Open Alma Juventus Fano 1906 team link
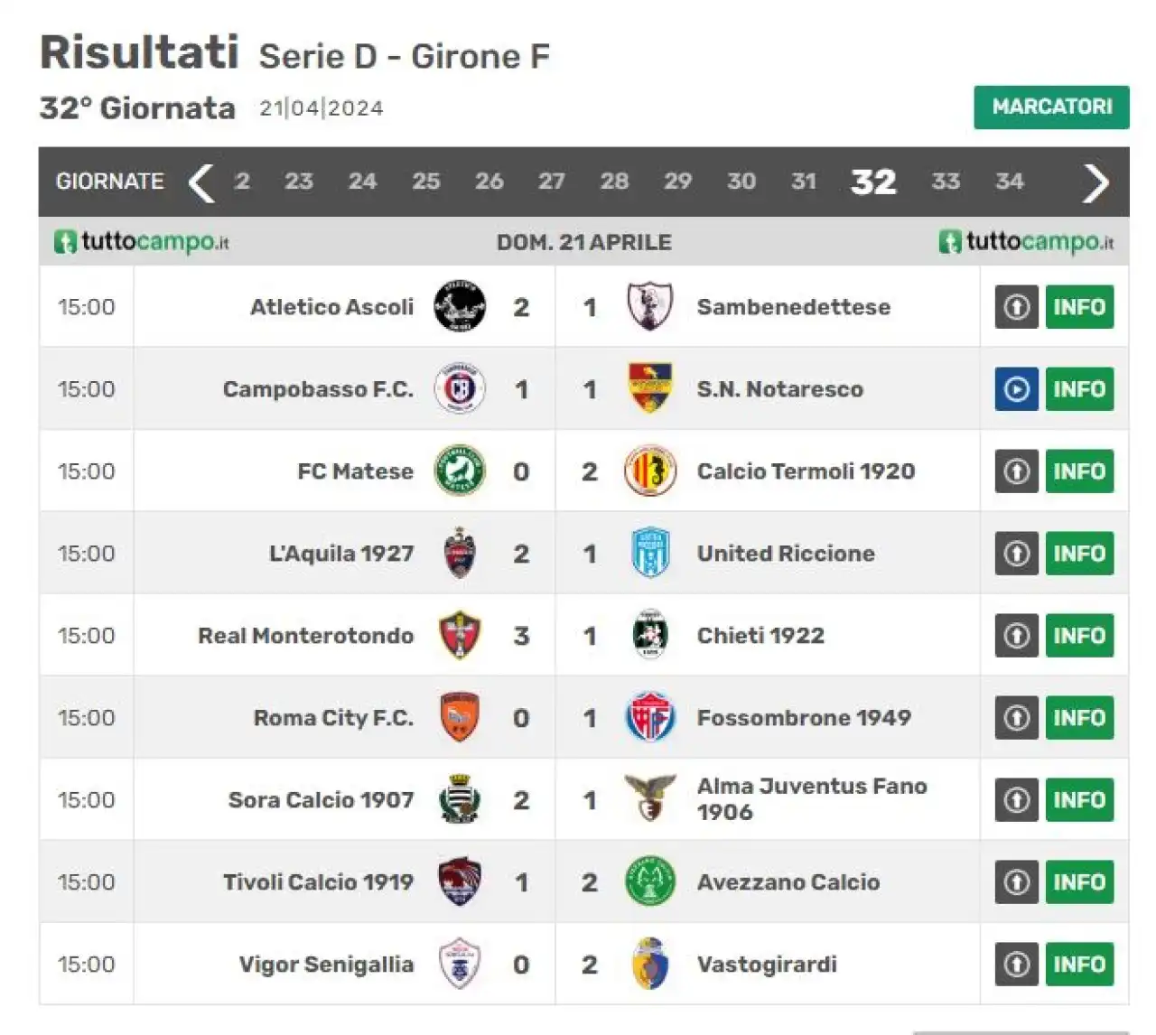1156x1035 pixels. pyautogui.click(x=811, y=799)
